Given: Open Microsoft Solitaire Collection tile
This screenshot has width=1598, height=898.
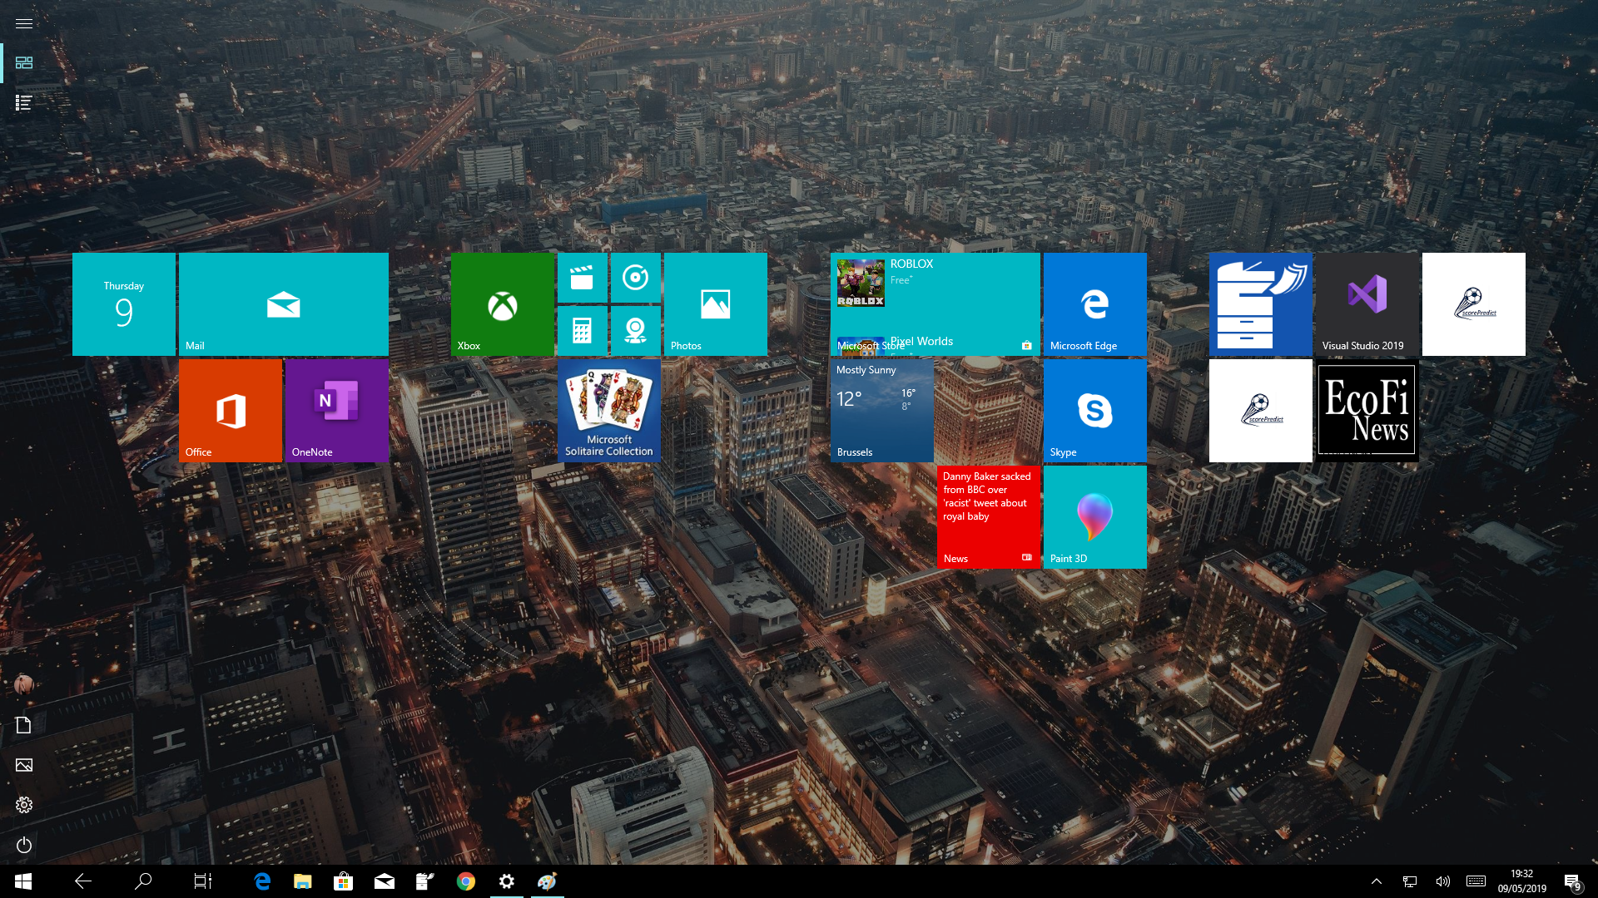Looking at the screenshot, I should coord(609,411).
